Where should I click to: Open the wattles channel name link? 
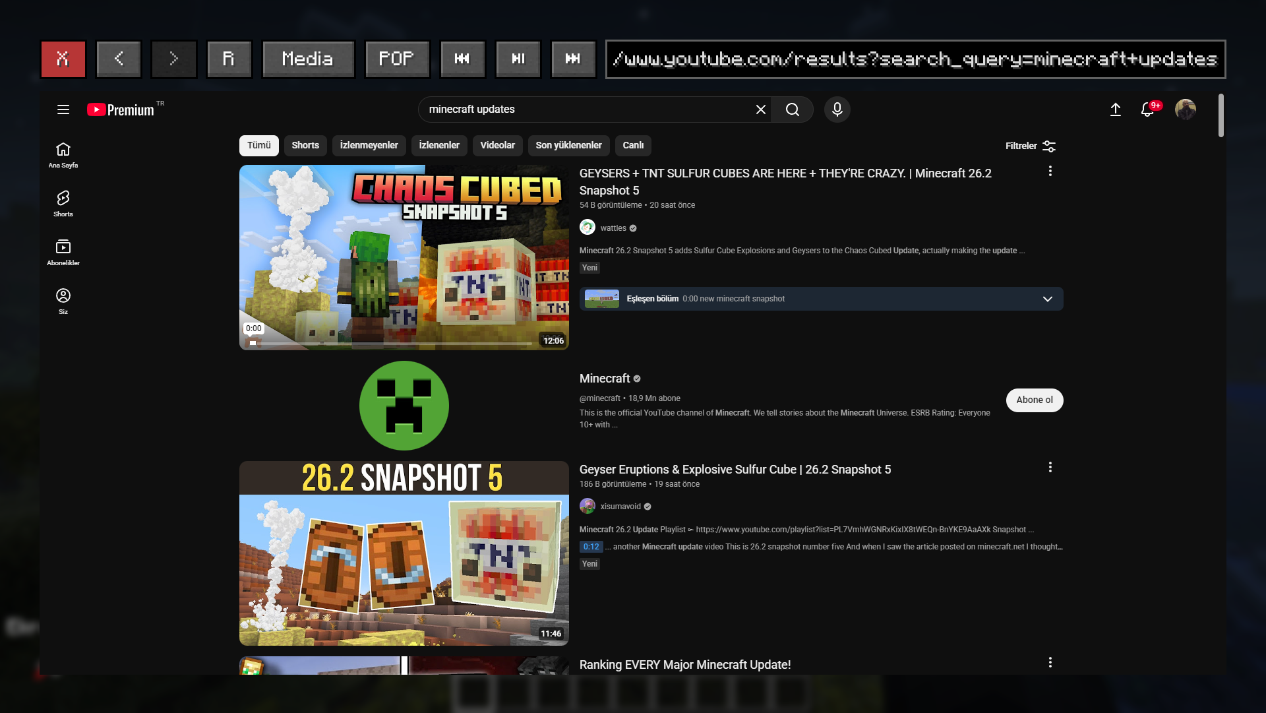(613, 228)
